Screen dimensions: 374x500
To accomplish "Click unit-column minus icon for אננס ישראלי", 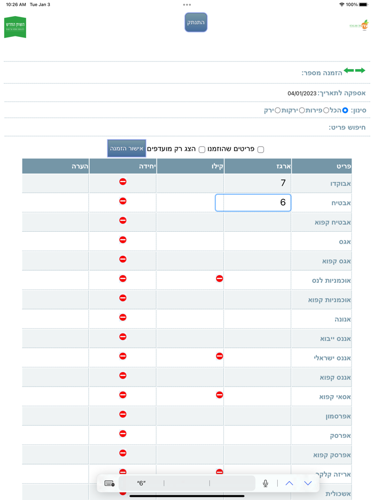I will (x=123, y=356).
